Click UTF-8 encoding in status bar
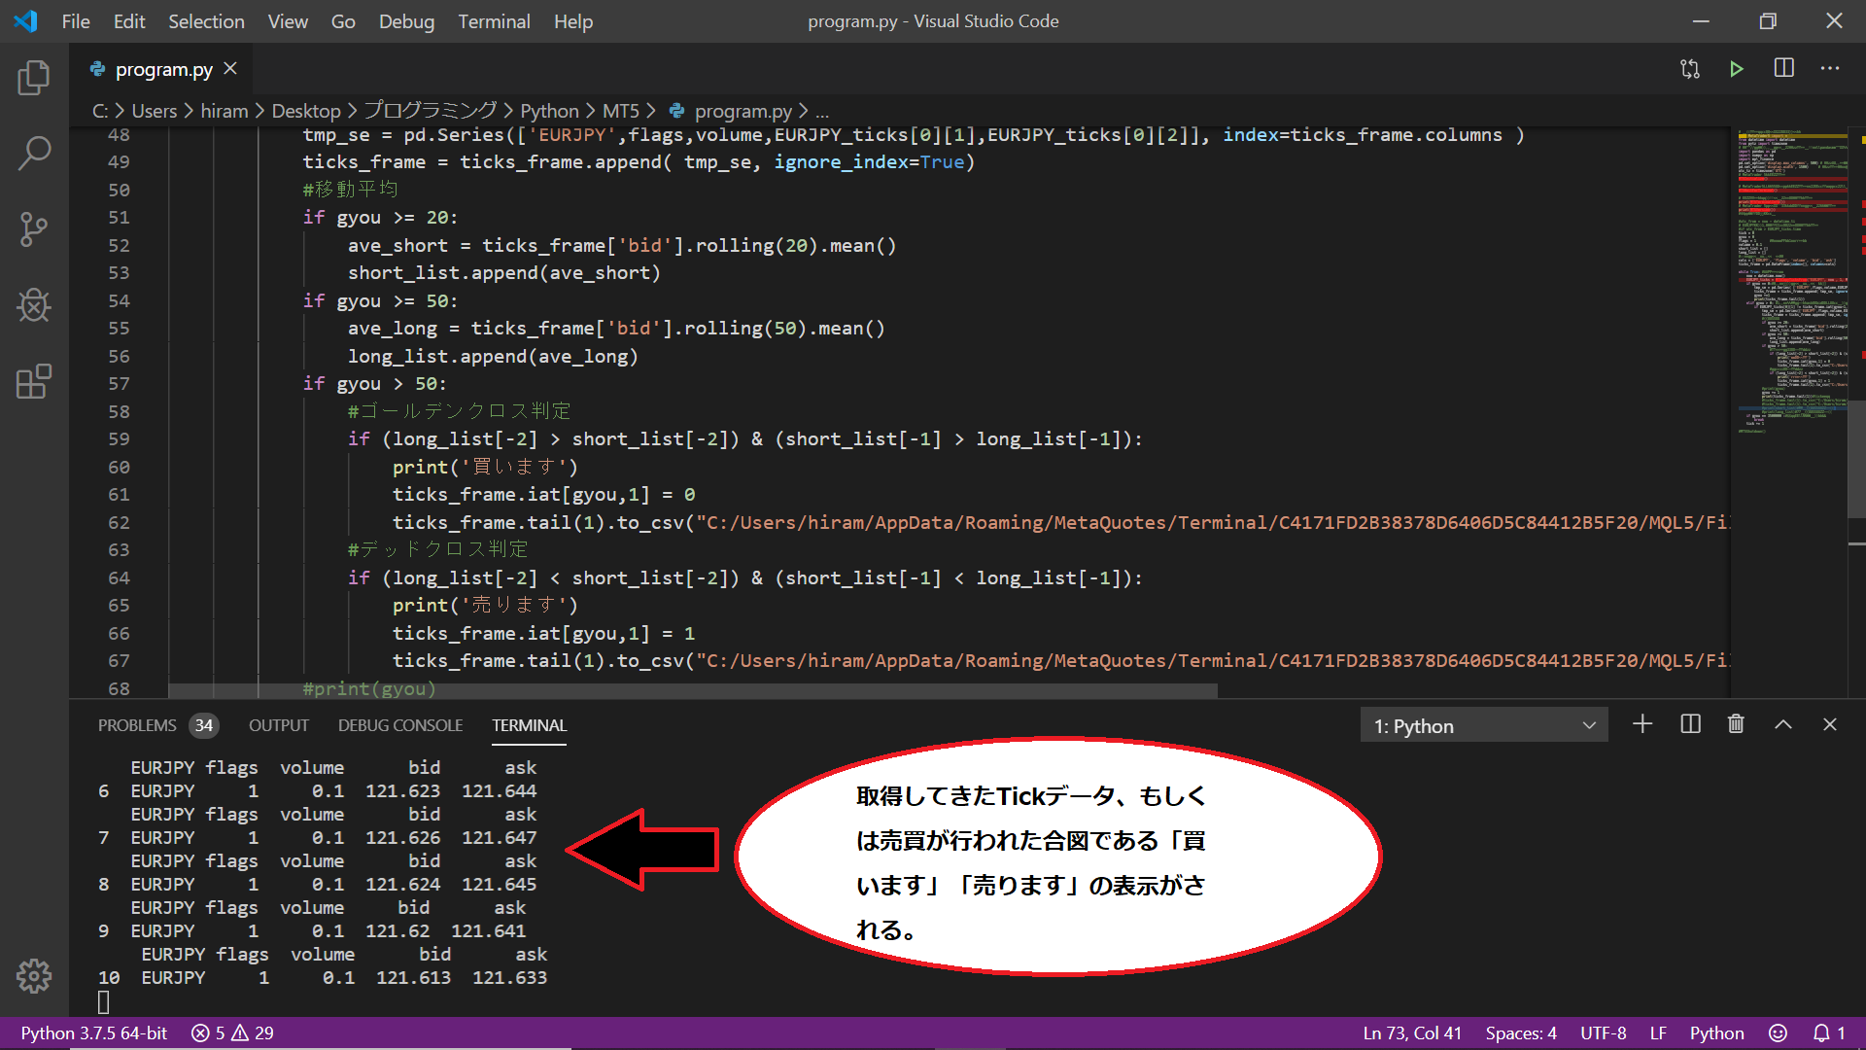Viewport: 1866px width, 1050px height. 1603,1033
